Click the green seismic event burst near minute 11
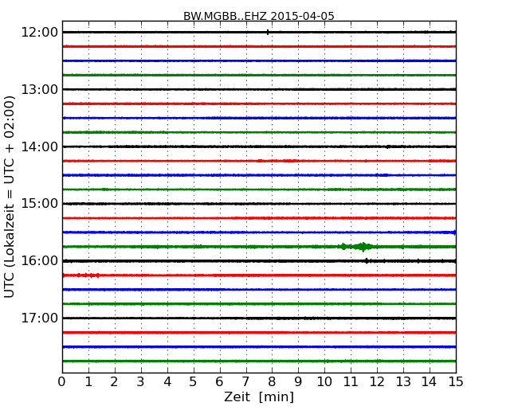The width and height of the screenshot is (518, 414). click(x=355, y=247)
